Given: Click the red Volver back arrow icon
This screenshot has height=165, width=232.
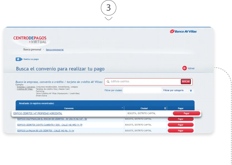Looking at the screenshot, I should (x=184, y=68).
